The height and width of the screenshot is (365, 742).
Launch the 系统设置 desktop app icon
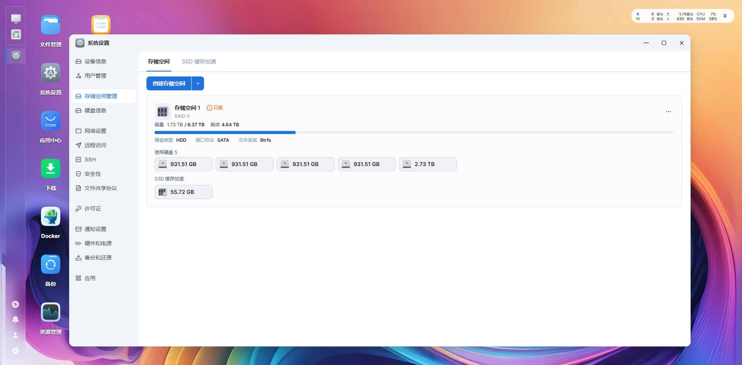[51, 73]
